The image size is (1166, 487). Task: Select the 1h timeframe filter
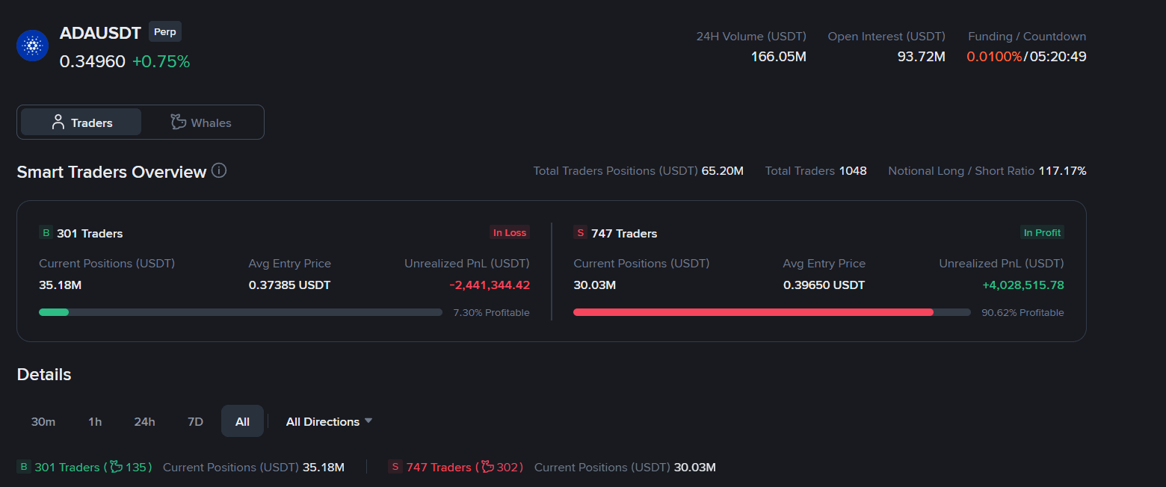coord(95,421)
